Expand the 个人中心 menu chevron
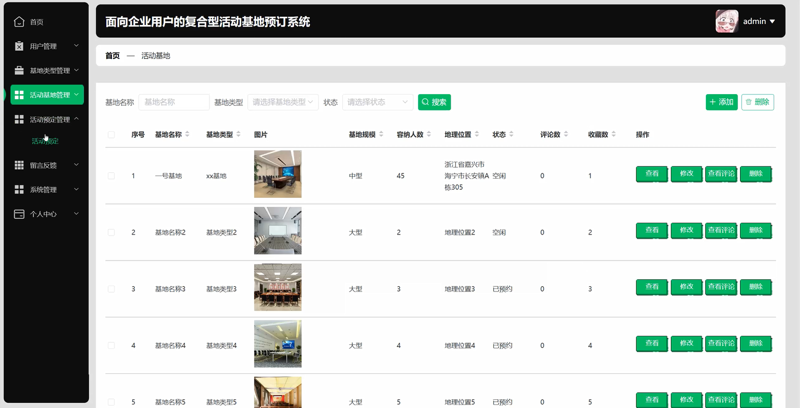Screen dimensions: 800x408 click(x=76, y=214)
